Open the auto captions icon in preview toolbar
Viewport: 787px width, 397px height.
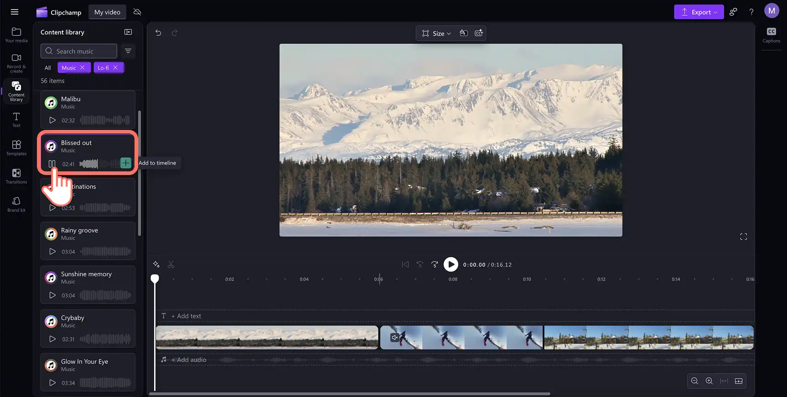click(x=479, y=33)
